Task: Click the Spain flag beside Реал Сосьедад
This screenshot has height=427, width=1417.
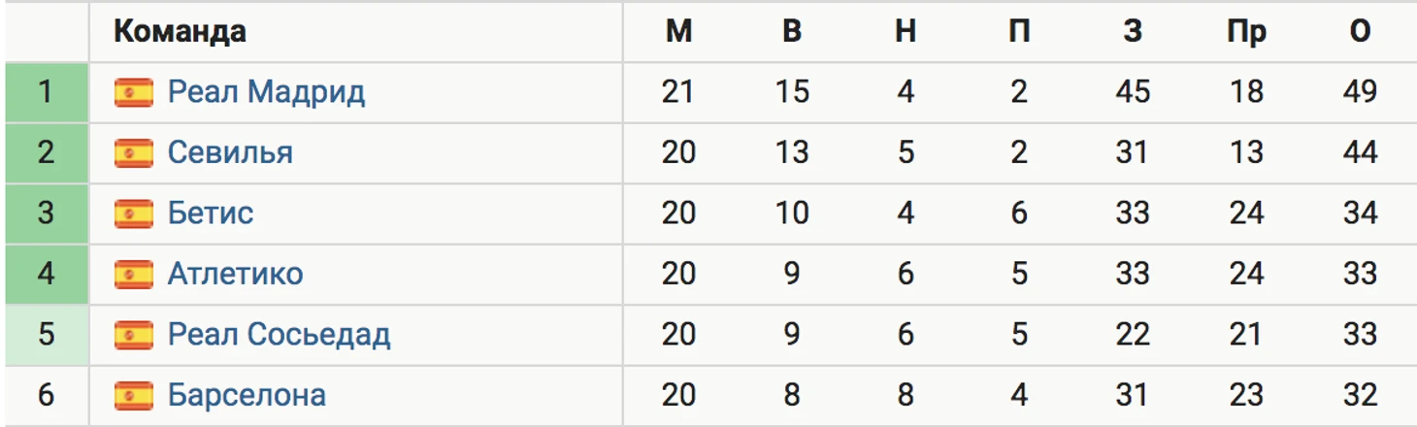Action: 134,335
